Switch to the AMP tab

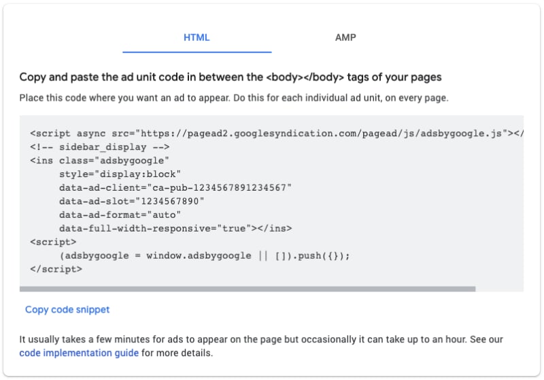point(345,37)
